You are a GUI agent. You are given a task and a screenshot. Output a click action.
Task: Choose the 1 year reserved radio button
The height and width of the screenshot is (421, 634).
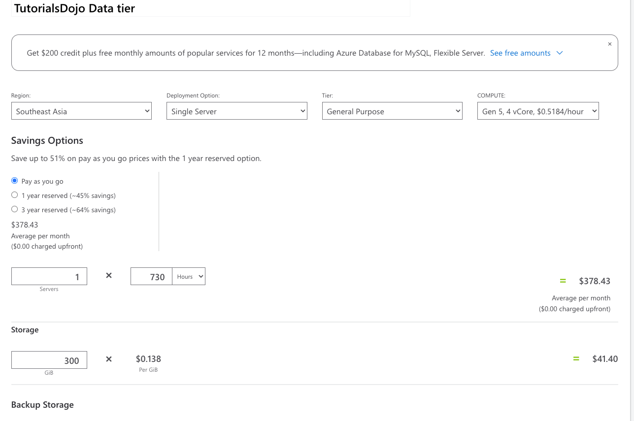click(x=15, y=195)
